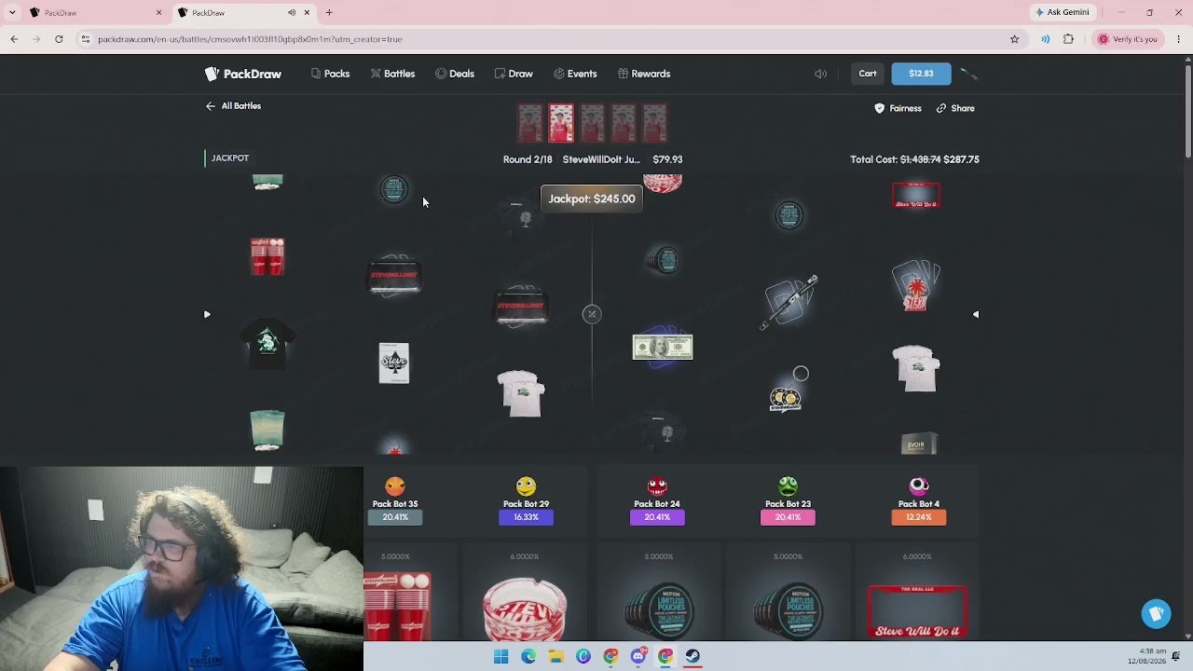Click the $12.83 balance button
The height and width of the screenshot is (671, 1193).
click(921, 74)
